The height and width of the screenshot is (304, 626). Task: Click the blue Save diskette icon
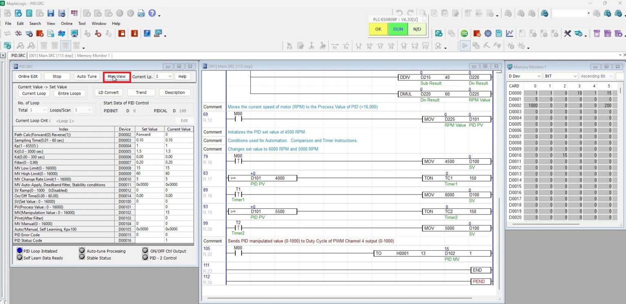point(49,13)
